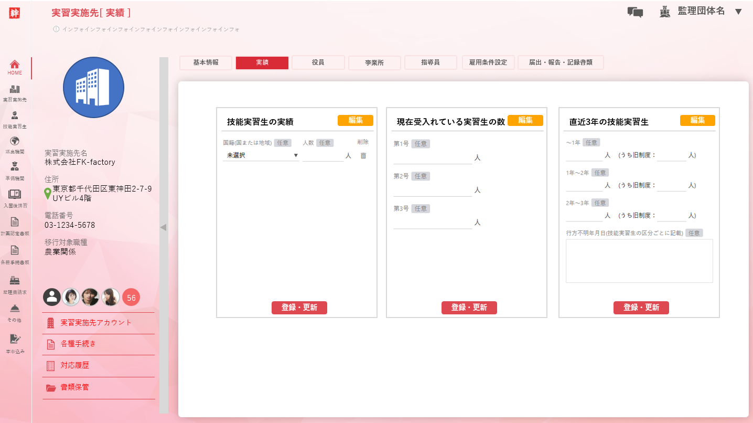Open 技能実習生 in the sidebar

coord(15,117)
